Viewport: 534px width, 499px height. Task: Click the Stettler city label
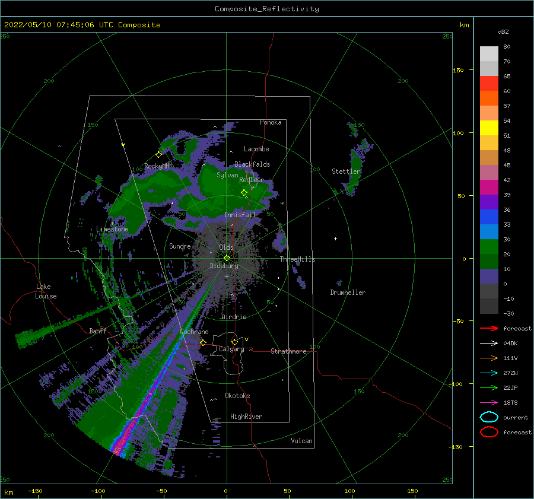tap(346, 171)
